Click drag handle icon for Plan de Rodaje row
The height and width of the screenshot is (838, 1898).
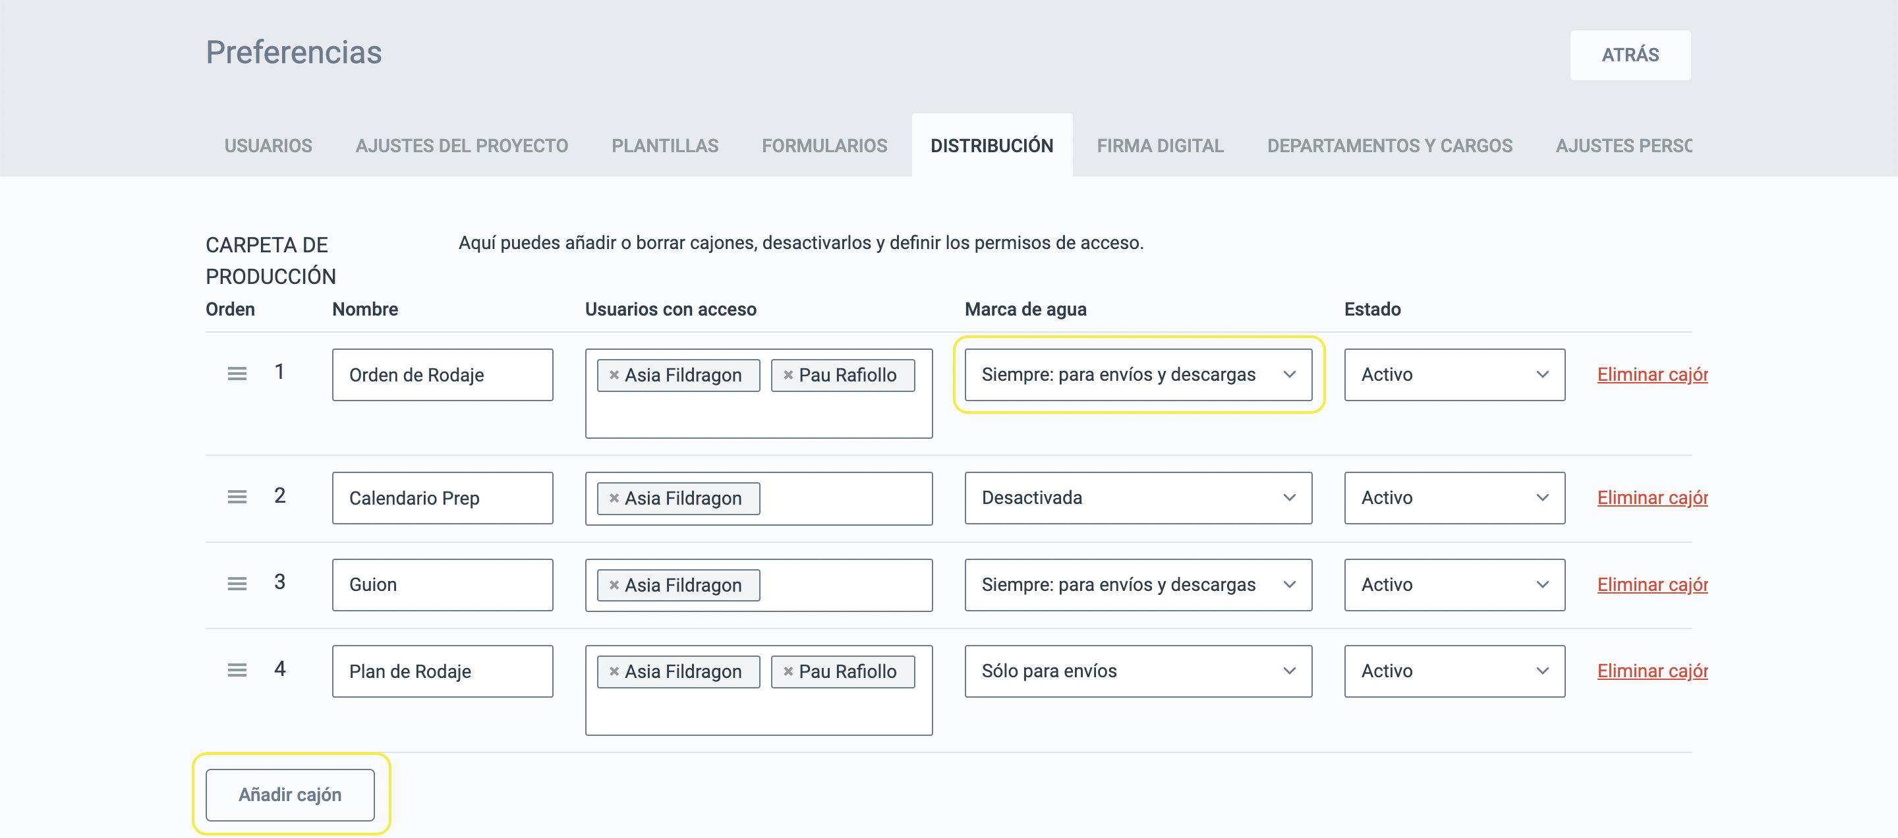237,670
